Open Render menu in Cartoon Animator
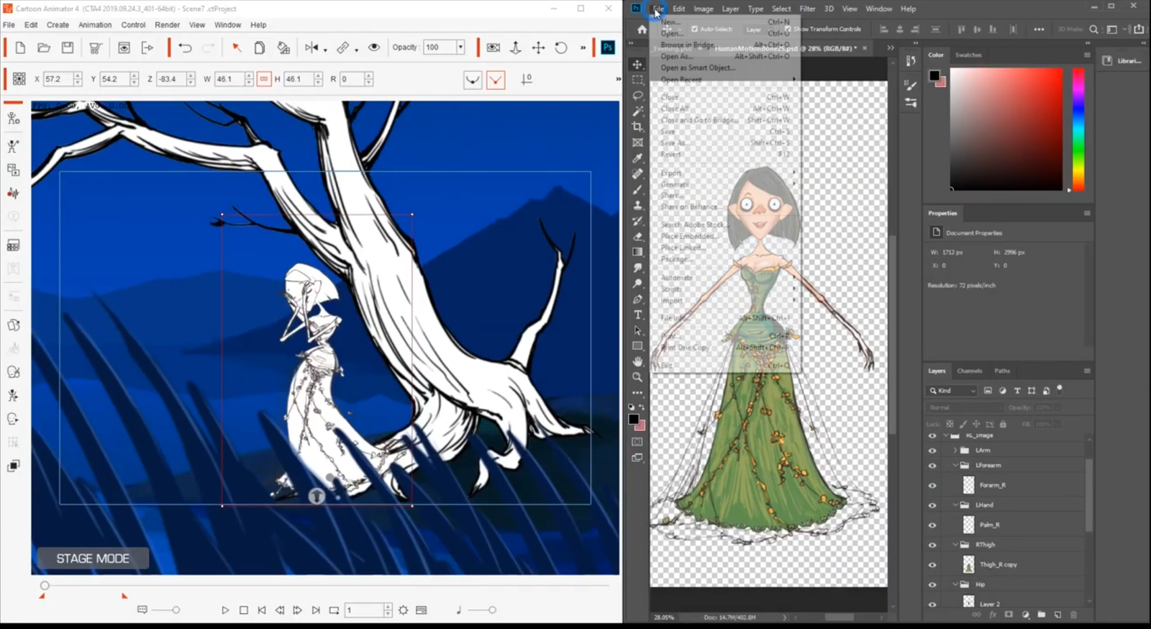Screen dimensions: 1151x629 [168, 24]
